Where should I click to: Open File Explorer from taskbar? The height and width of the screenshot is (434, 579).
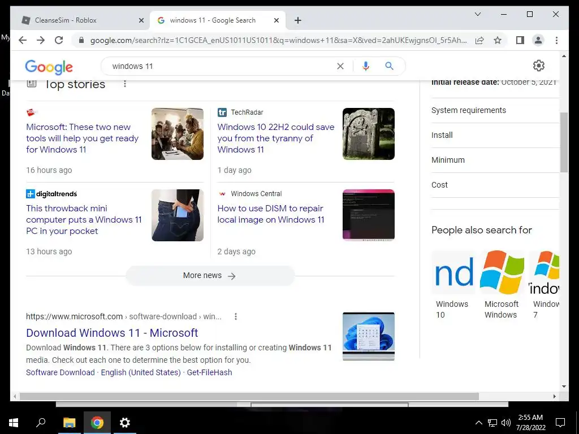(69, 423)
